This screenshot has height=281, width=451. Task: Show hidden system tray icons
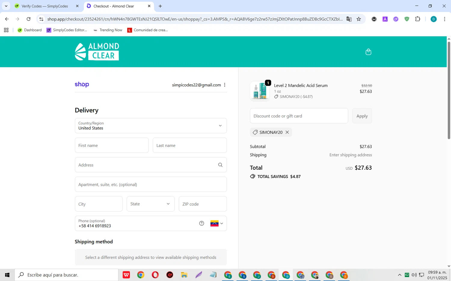(x=400, y=275)
